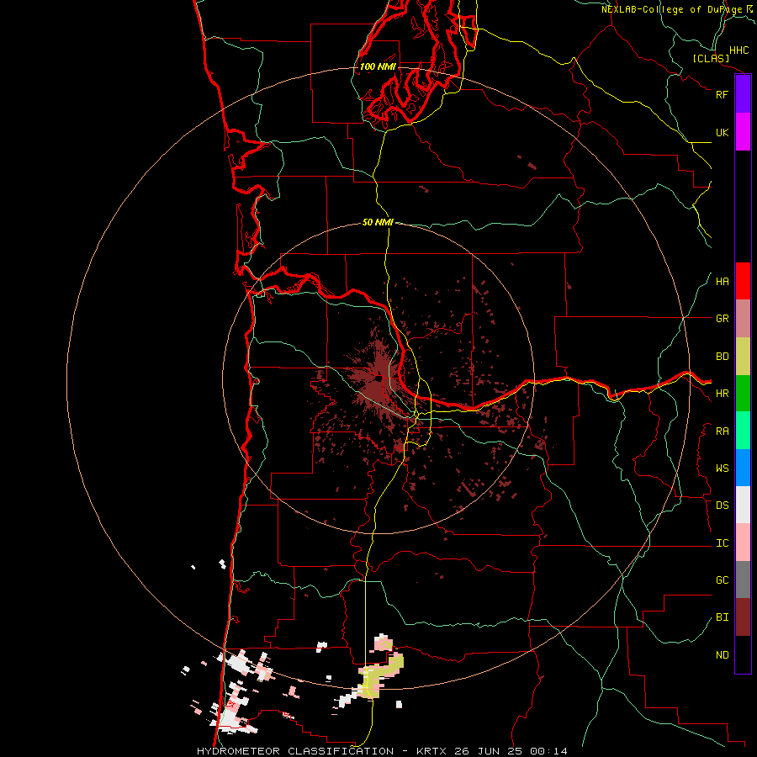
Task: Click the 100 NMI range ring label
Action: pos(378,66)
